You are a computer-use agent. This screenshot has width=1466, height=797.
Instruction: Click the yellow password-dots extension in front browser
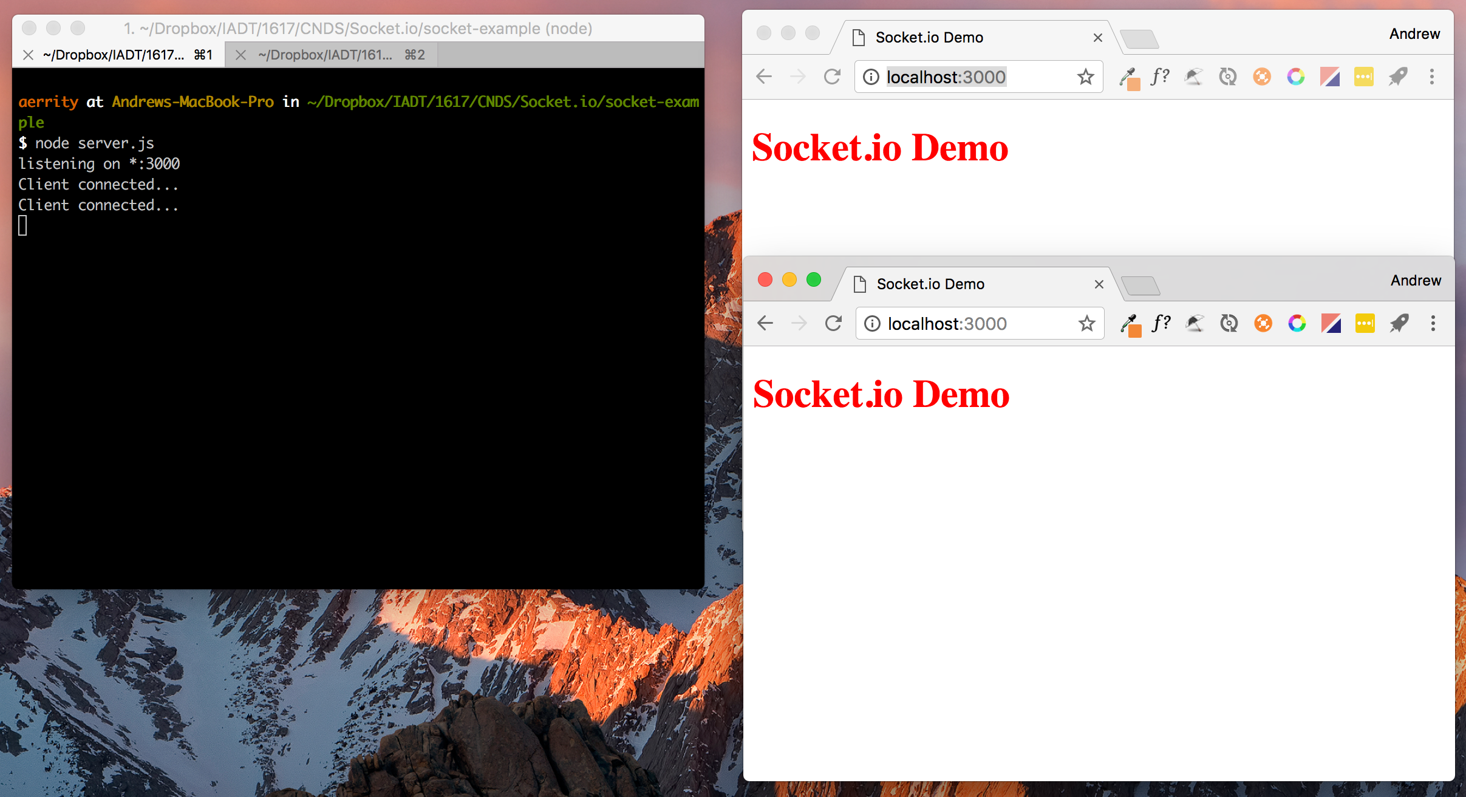click(x=1365, y=323)
